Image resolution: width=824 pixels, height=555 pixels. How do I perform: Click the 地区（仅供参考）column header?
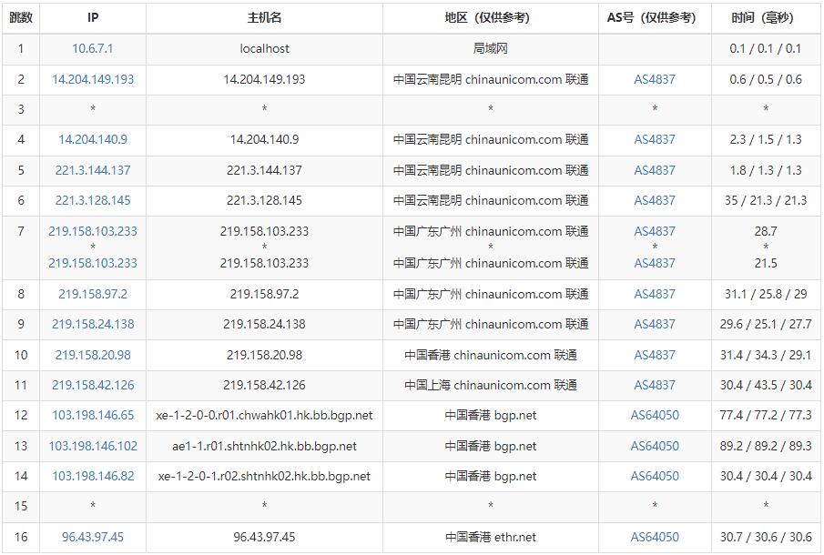pyautogui.click(x=490, y=18)
